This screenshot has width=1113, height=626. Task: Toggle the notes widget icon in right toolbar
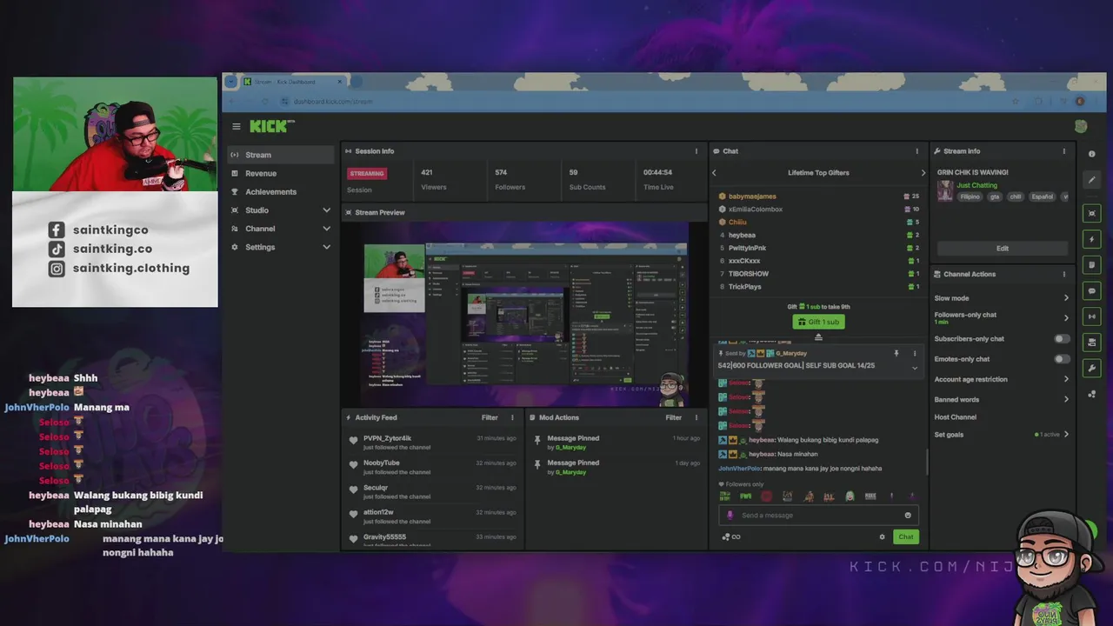(1092, 264)
